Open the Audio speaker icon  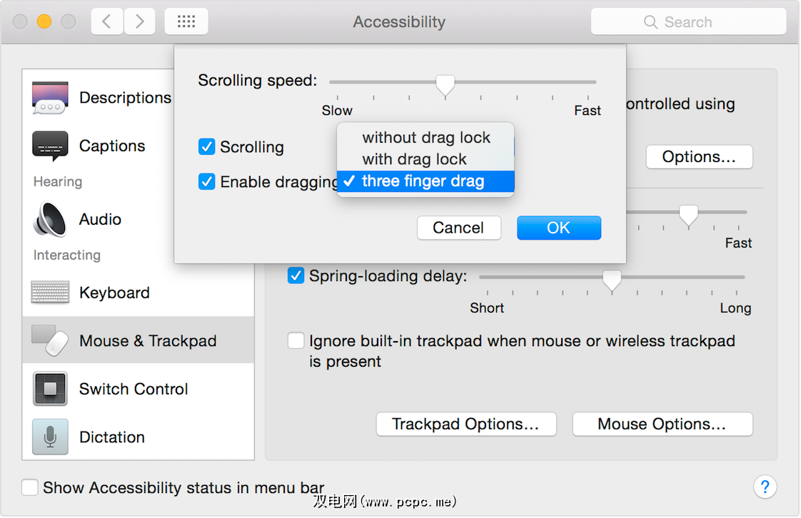pos(50,220)
